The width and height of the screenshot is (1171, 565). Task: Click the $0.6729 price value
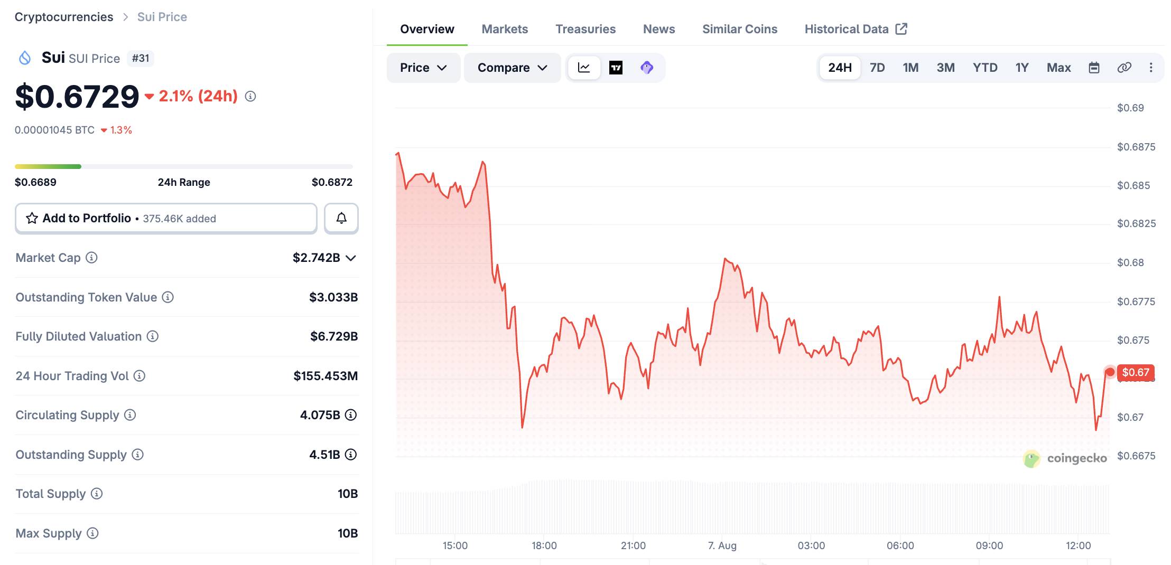click(x=77, y=97)
